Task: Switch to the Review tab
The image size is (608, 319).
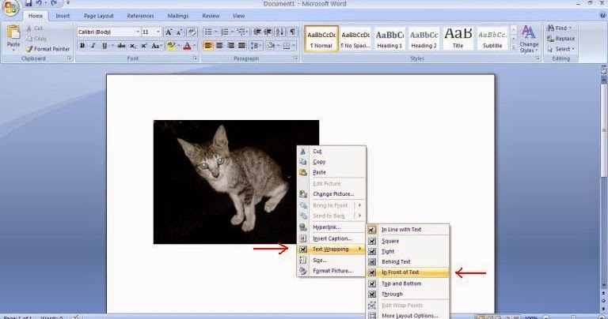Action: [x=211, y=16]
